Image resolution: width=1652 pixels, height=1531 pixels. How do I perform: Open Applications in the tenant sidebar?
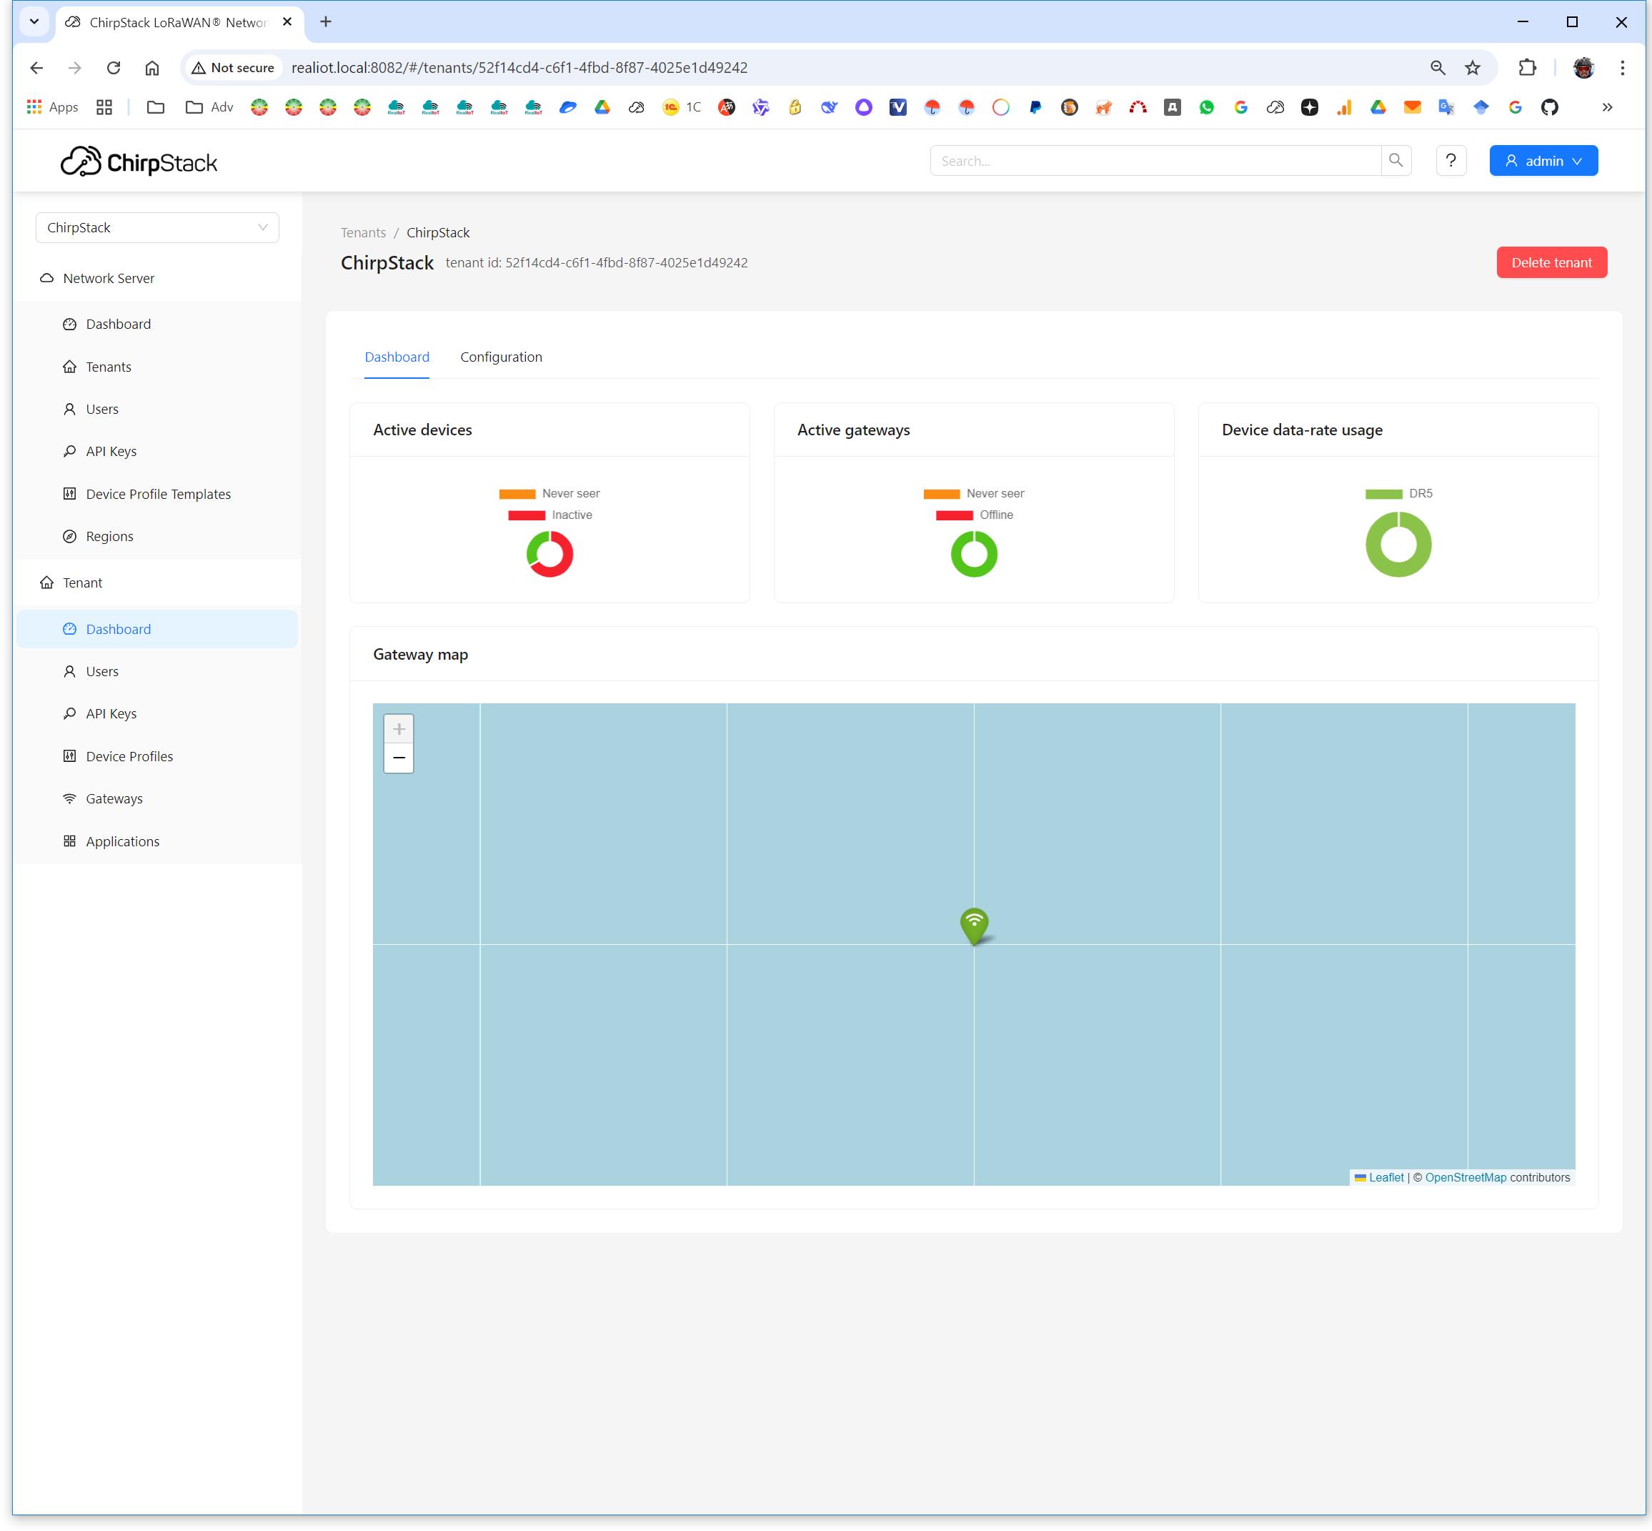point(123,841)
